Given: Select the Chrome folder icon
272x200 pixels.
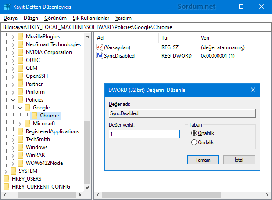Looking at the screenshot, I should pyautogui.click(x=34, y=116).
